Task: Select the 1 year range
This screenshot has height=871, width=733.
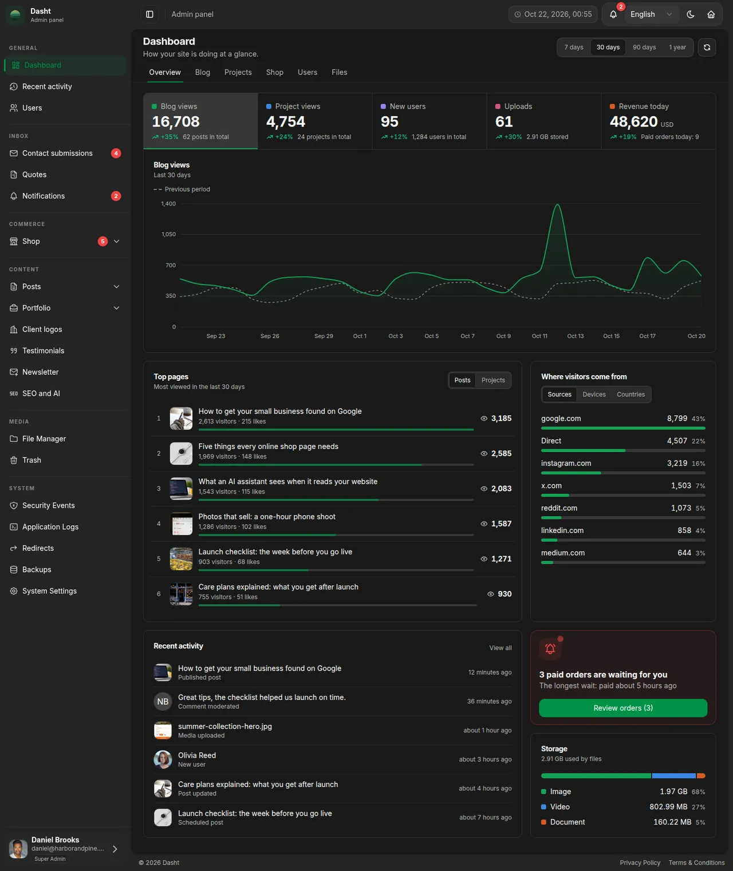Action: point(677,48)
